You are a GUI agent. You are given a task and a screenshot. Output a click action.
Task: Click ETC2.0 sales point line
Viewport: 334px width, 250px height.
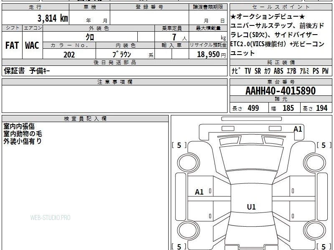(x=277, y=44)
